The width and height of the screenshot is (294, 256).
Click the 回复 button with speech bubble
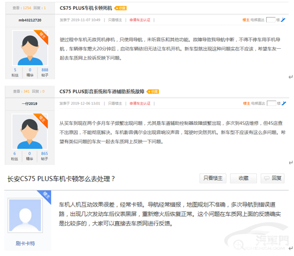pos(273,178)
